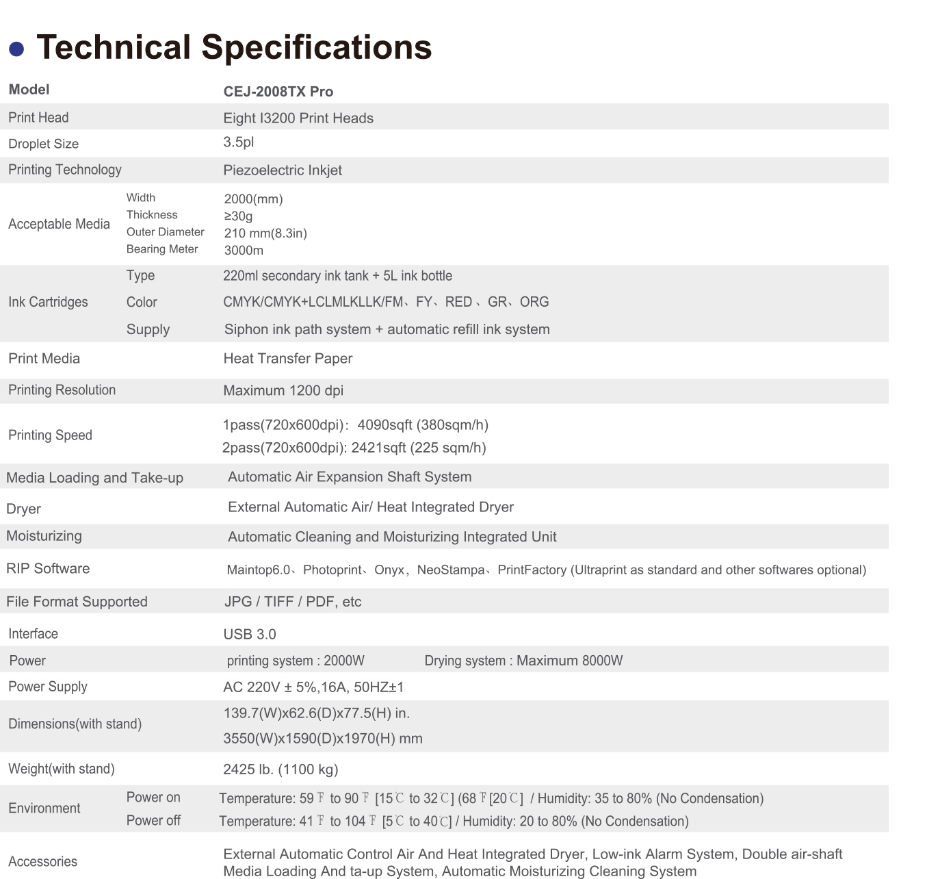
Task: Click the Ink Cartridges Color value line
Action: (386, 302)
